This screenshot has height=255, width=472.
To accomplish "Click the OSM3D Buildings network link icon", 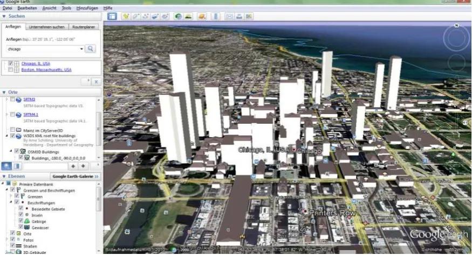I will tap(23, 152).
